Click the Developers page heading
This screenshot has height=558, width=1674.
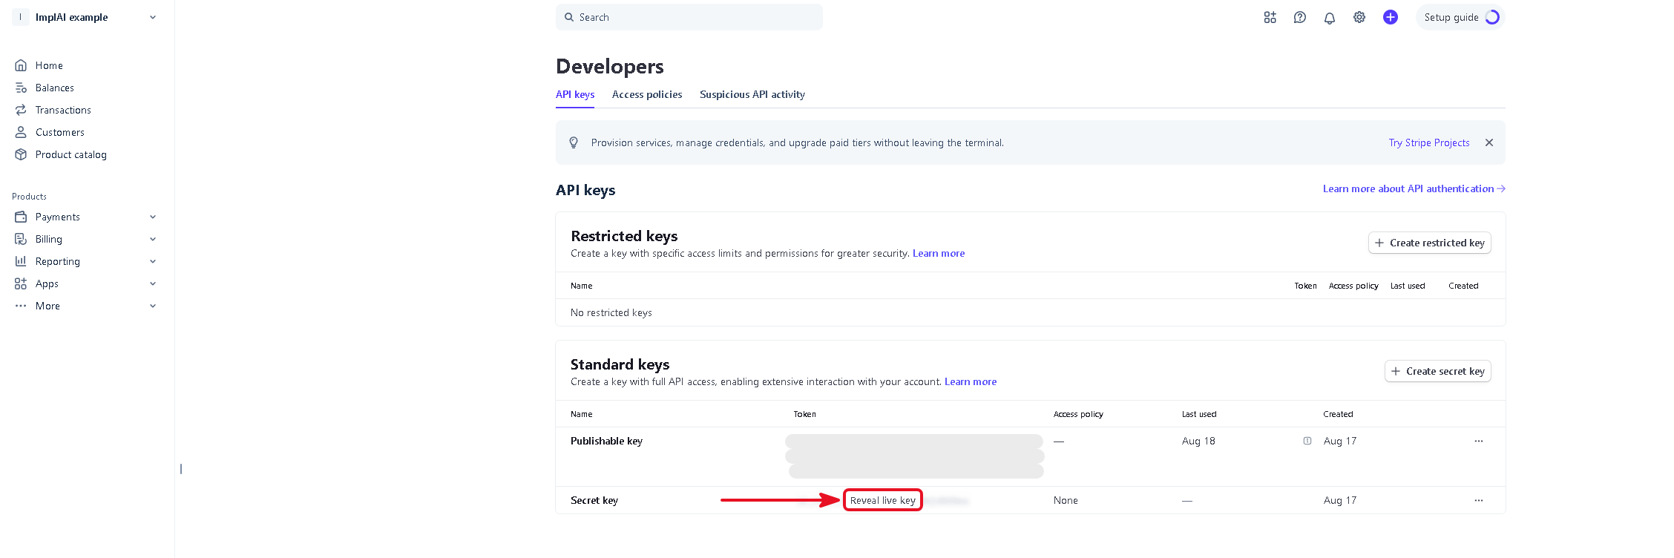point(610,67)
